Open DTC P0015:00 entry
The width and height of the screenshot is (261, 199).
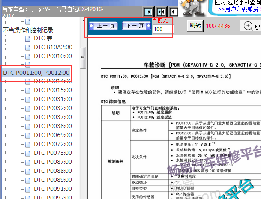pyautogui.click(x=53, y=90)
